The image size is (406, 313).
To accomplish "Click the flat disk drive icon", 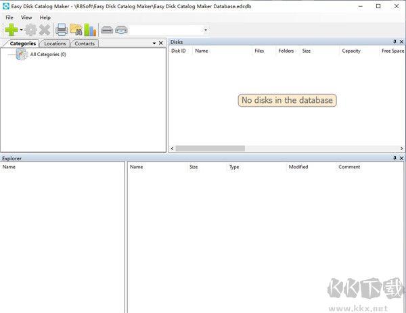I will pyautogui.click(x=107, y=30).
